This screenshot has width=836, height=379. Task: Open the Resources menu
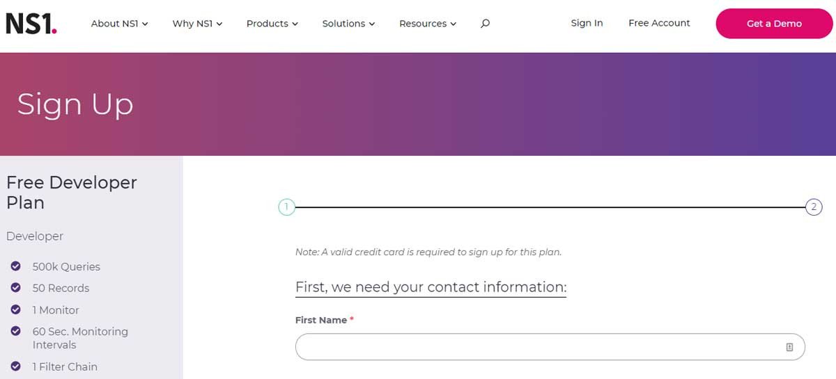click(428, 23)
